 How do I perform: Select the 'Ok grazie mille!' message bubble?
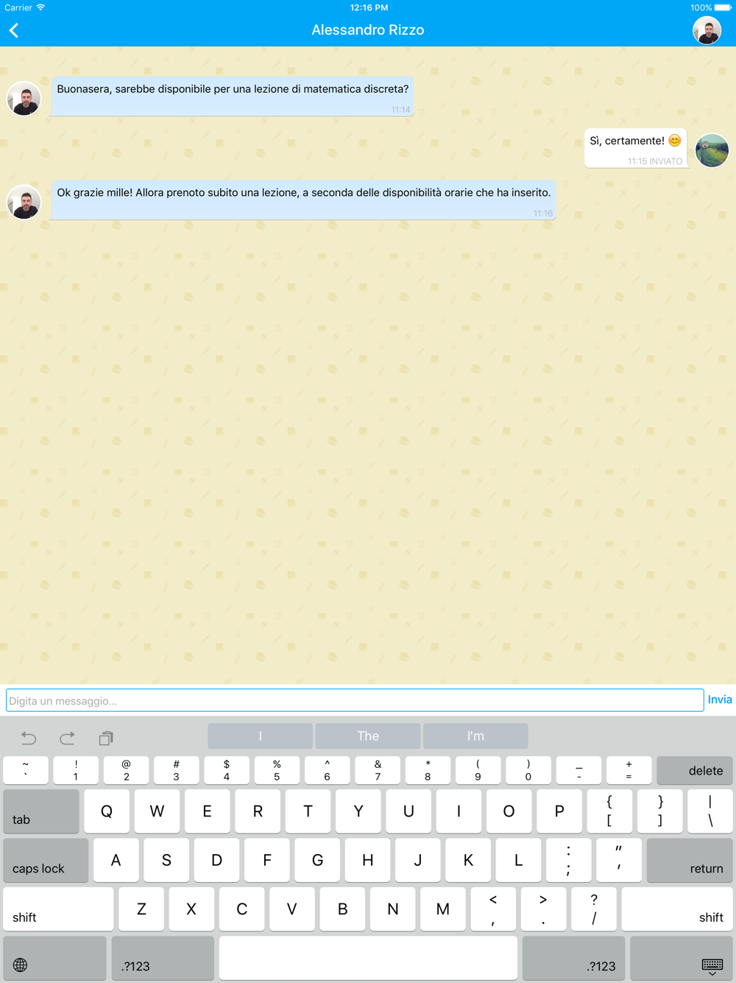point(304,200)
